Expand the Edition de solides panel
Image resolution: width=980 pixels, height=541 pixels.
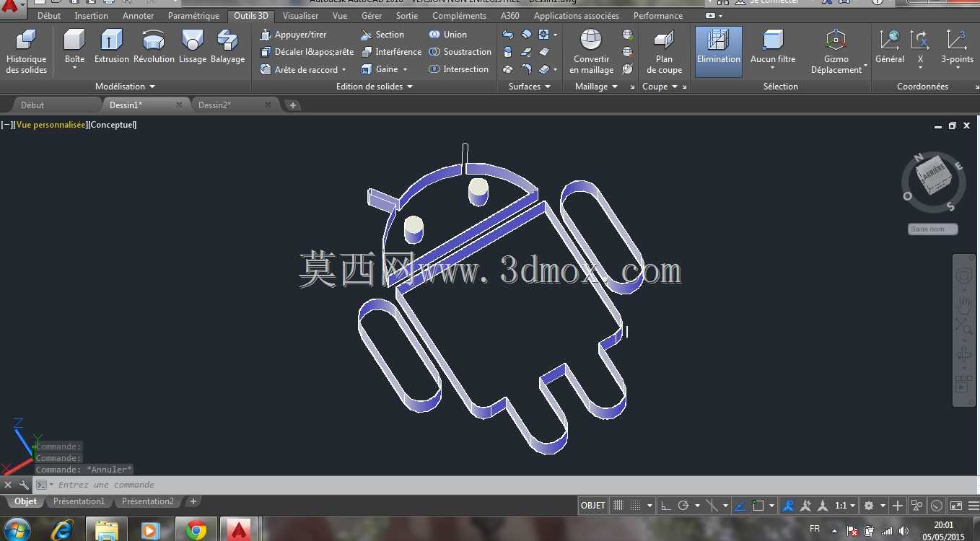click(374, 87)
